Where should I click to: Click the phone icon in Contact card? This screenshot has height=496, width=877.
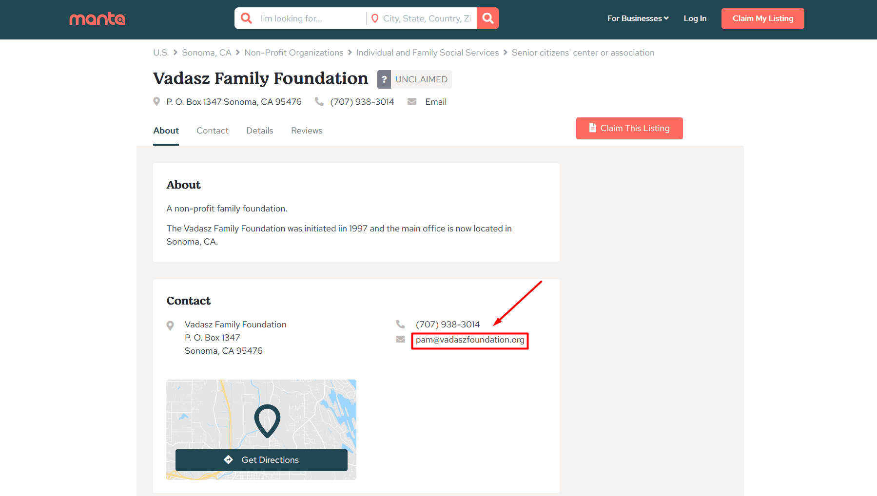400,324
